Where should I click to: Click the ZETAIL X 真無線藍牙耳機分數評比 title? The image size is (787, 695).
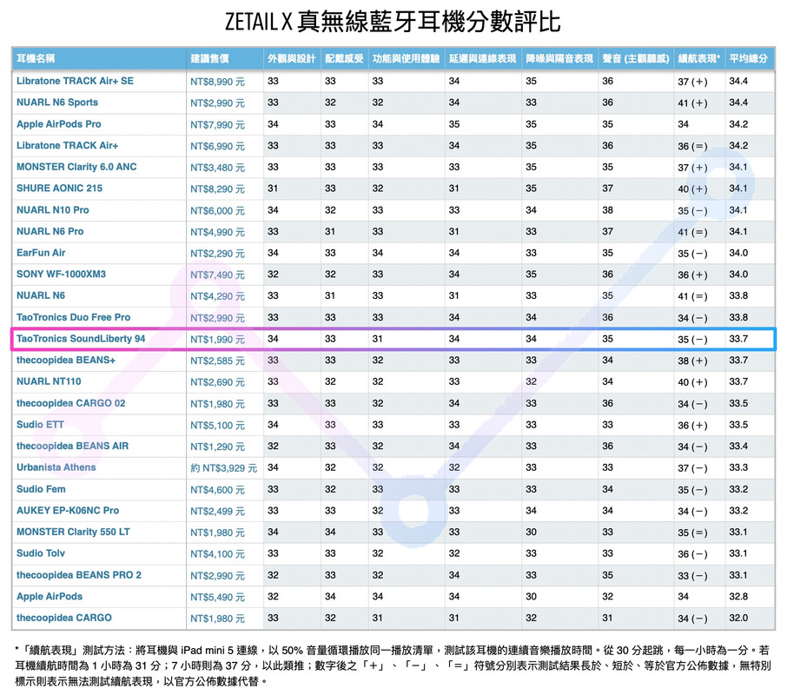pos(393,22)
